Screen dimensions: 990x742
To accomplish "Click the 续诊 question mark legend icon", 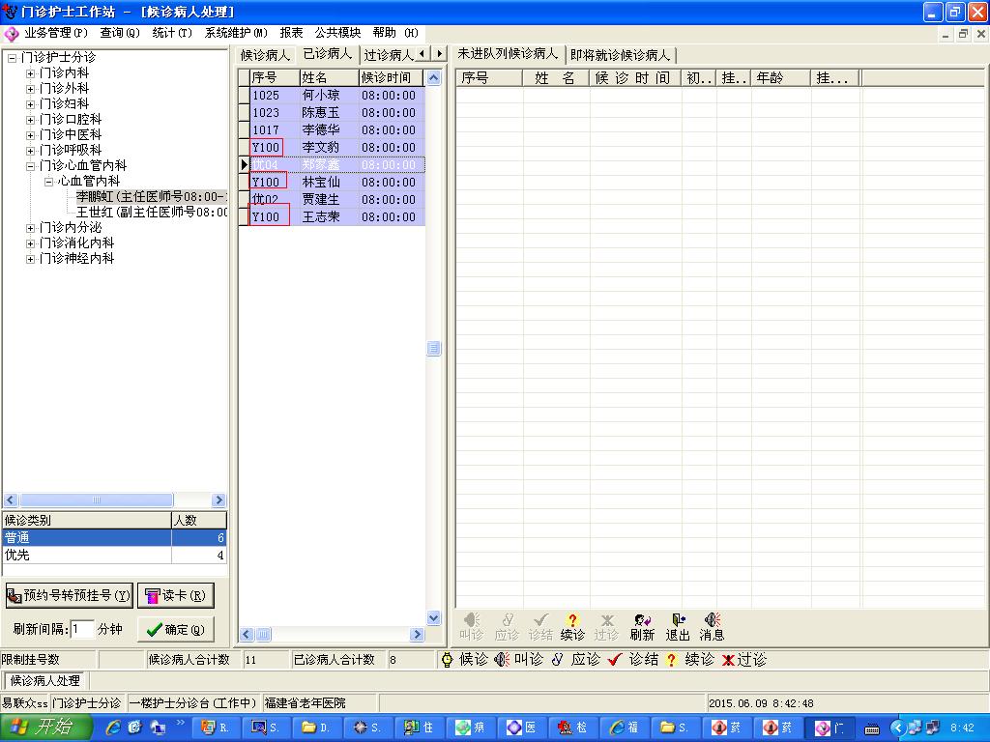I will click(671, 660).
